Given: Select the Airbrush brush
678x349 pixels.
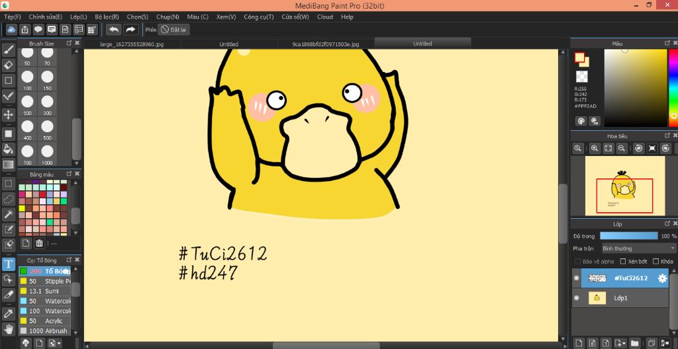Looking at the screenshot, I should 44,331.
